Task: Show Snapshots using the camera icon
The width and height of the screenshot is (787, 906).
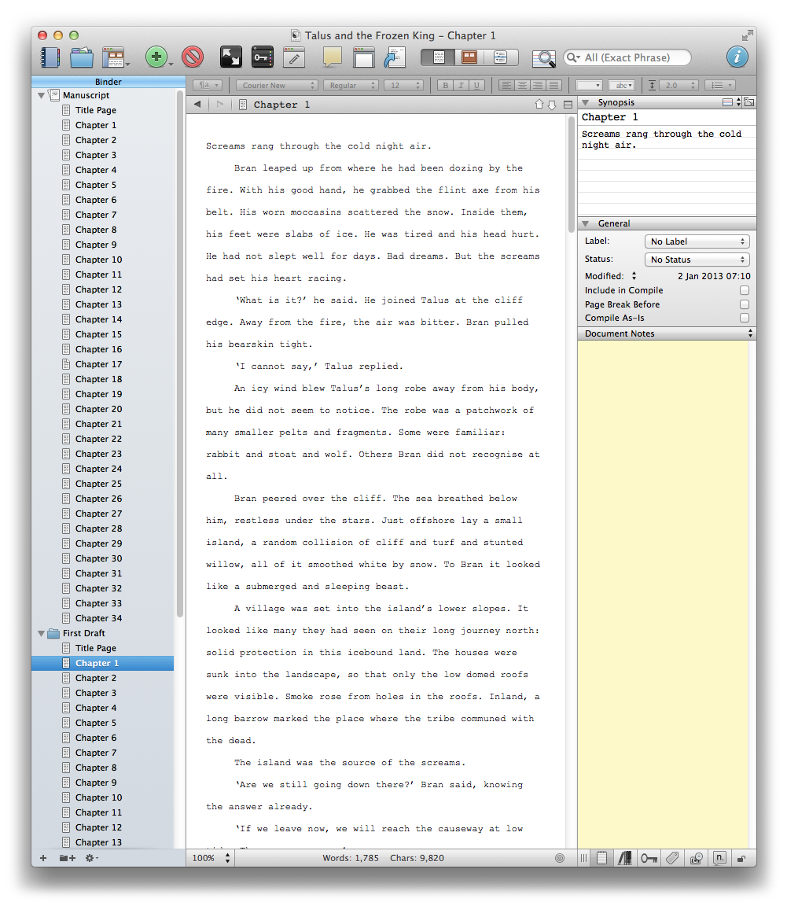Action: 696,858
